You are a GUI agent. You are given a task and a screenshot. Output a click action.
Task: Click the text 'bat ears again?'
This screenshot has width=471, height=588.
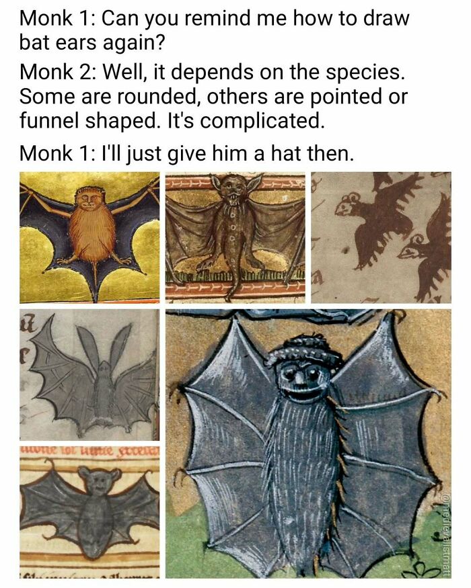92,42
